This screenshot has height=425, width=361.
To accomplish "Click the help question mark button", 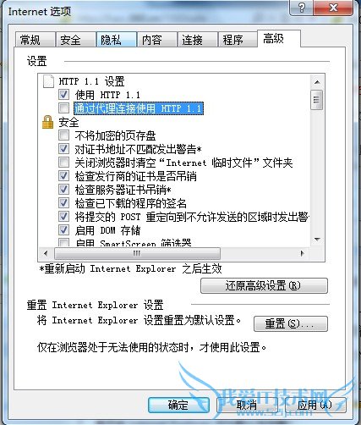I will (x=301, y=8).
